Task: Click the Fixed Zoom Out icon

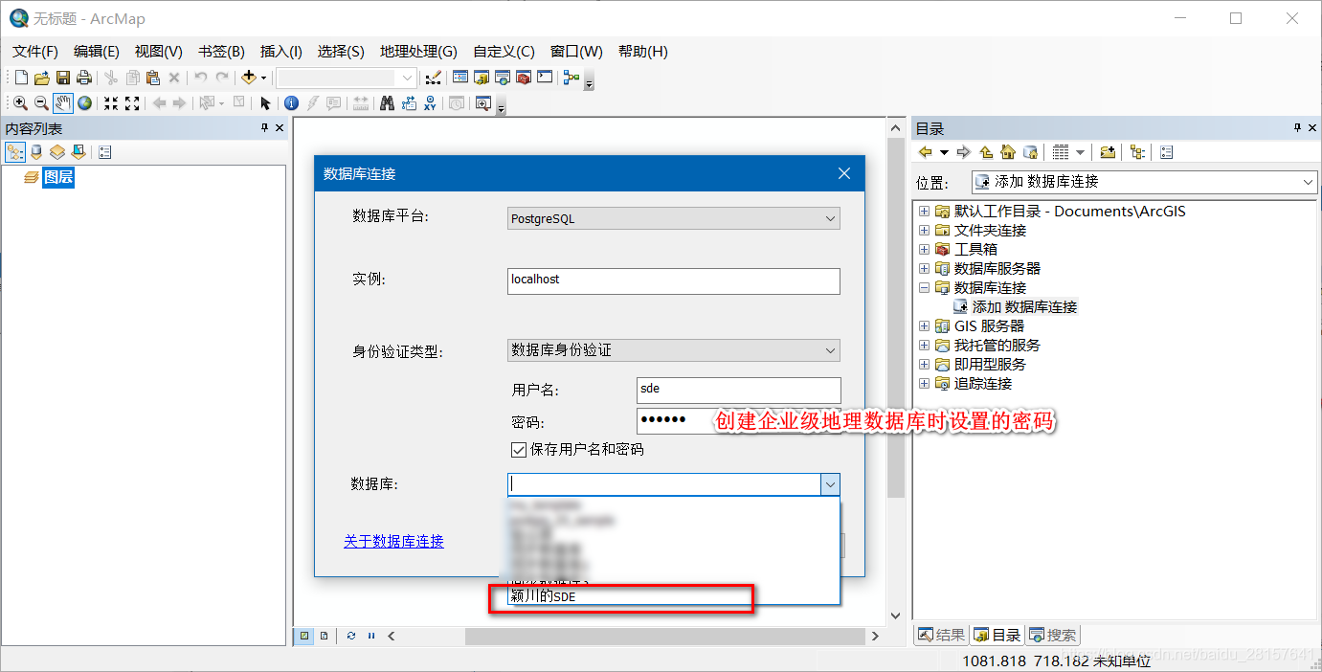Action: click(x=132, y=103)
